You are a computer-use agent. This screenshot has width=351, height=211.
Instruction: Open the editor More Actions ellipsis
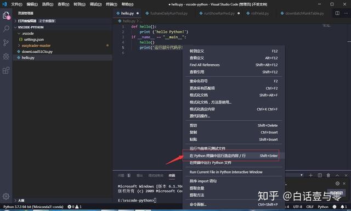click(346, 13)
